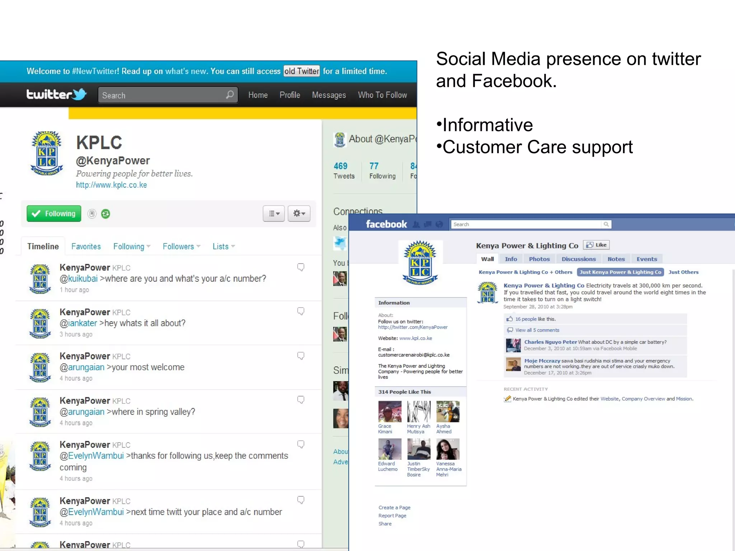Click reply bubble on 'spring valley' tweet
The height and width of the screenshot is (551, 735).
point(301,400)
